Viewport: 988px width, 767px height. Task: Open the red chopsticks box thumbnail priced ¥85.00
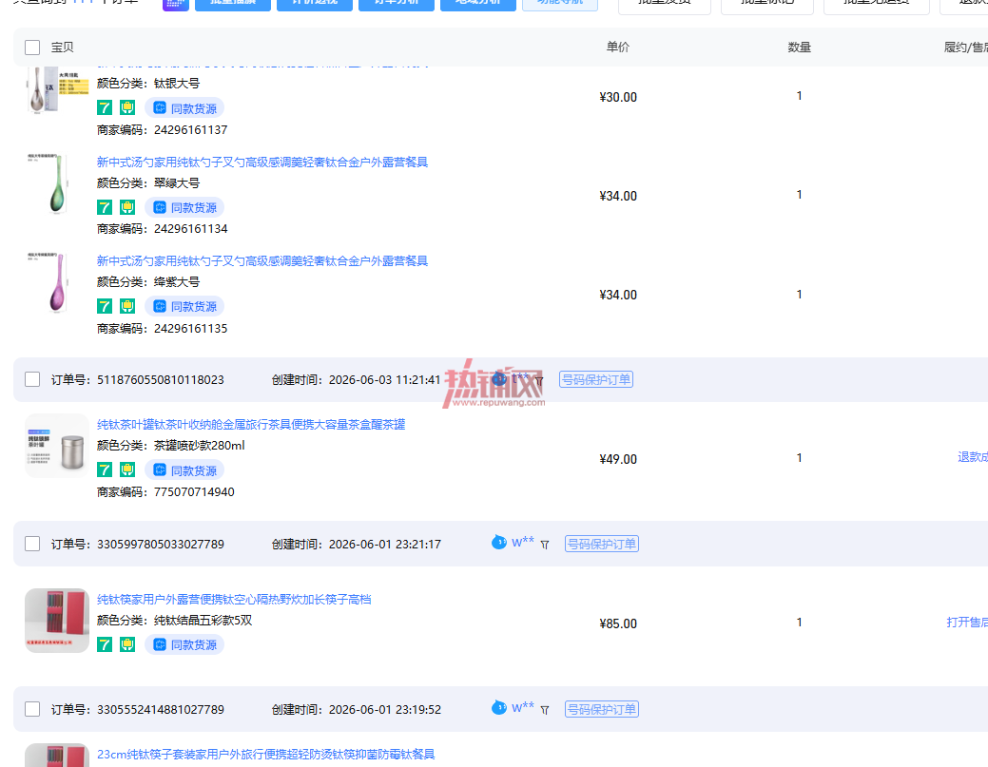[57, 621]
